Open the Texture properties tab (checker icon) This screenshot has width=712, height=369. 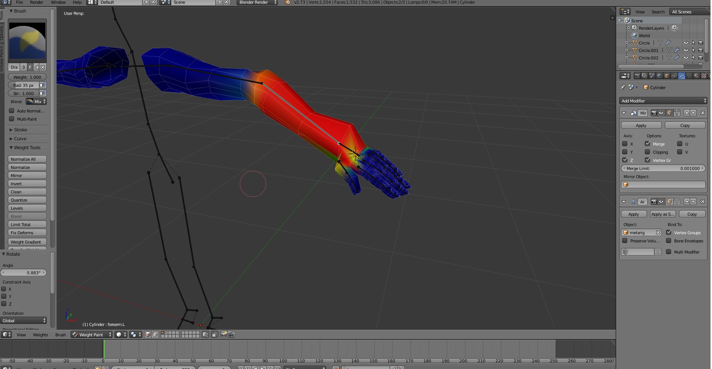click(704, 76)
